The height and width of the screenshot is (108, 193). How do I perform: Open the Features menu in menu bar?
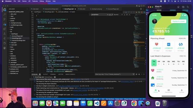coord(35,1)
